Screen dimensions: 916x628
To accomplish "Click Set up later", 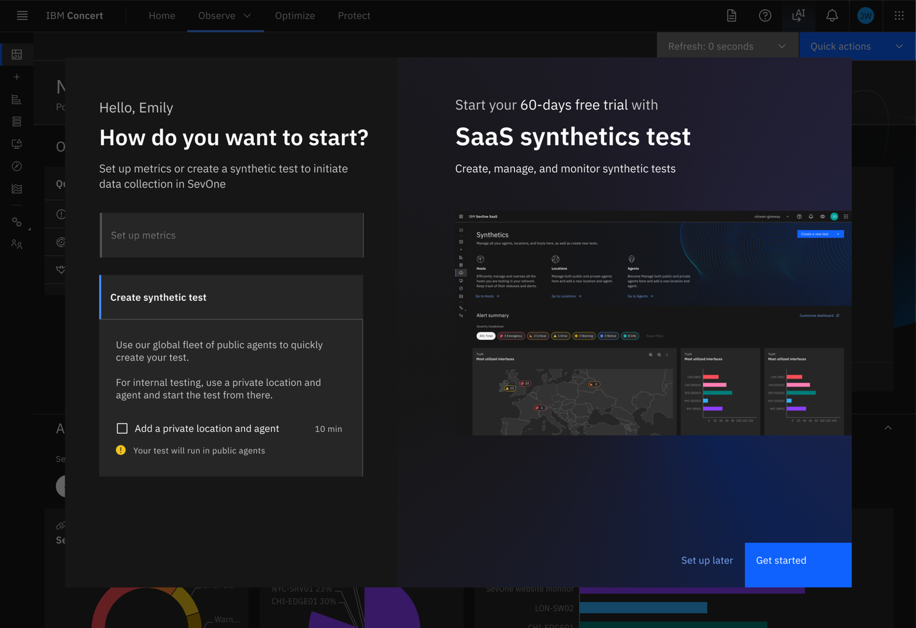I will (707, 561).
